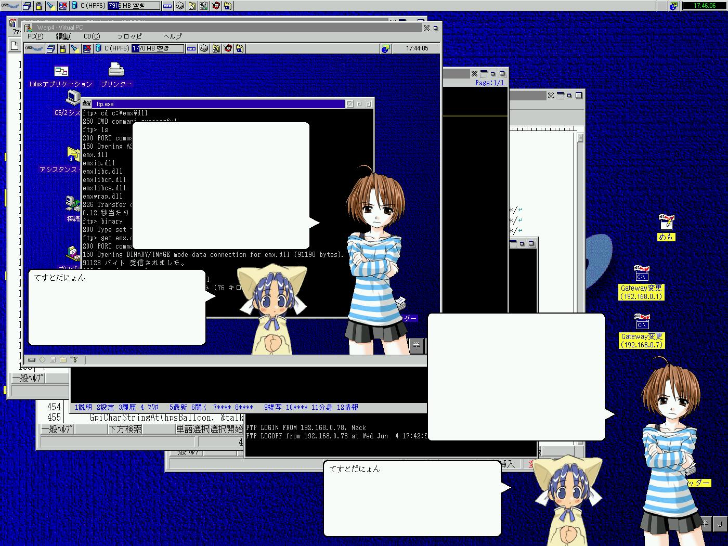Viewport: 728px width, 546px height.
Task: Click guest tray switch button in Virtual PC
Action: click(x=191, y=48)
